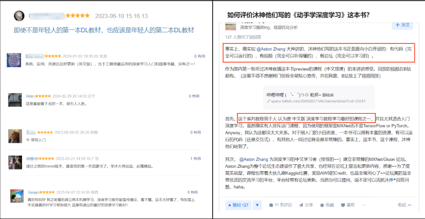Click '127 人赞同了该回答' text

click(244, 37)
